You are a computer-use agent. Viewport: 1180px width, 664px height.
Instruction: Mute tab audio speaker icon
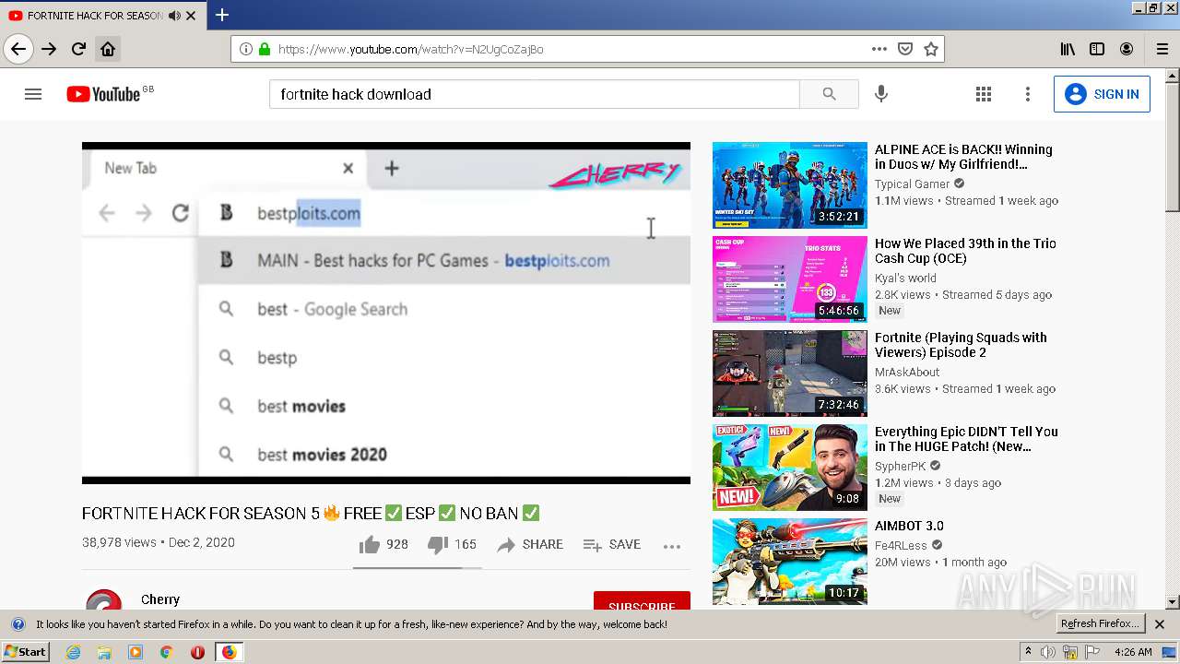[x=174, y=16]
